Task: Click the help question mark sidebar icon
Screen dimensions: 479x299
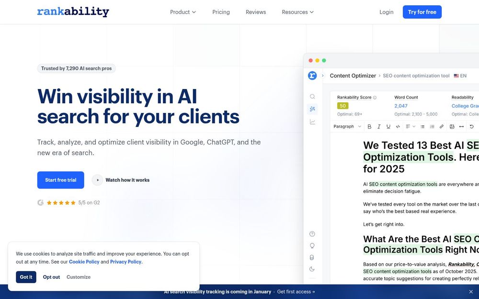Action: click(x=312, y=234)
